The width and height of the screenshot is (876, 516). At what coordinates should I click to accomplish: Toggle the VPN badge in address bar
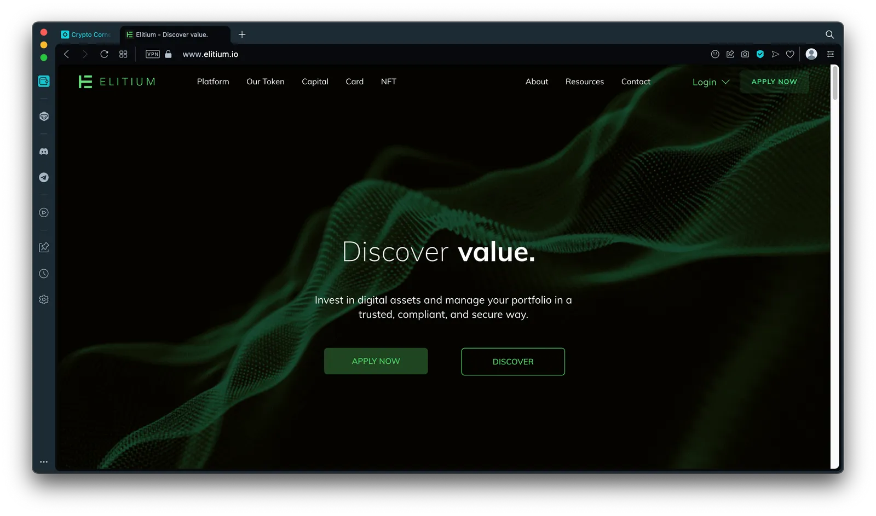153,54
